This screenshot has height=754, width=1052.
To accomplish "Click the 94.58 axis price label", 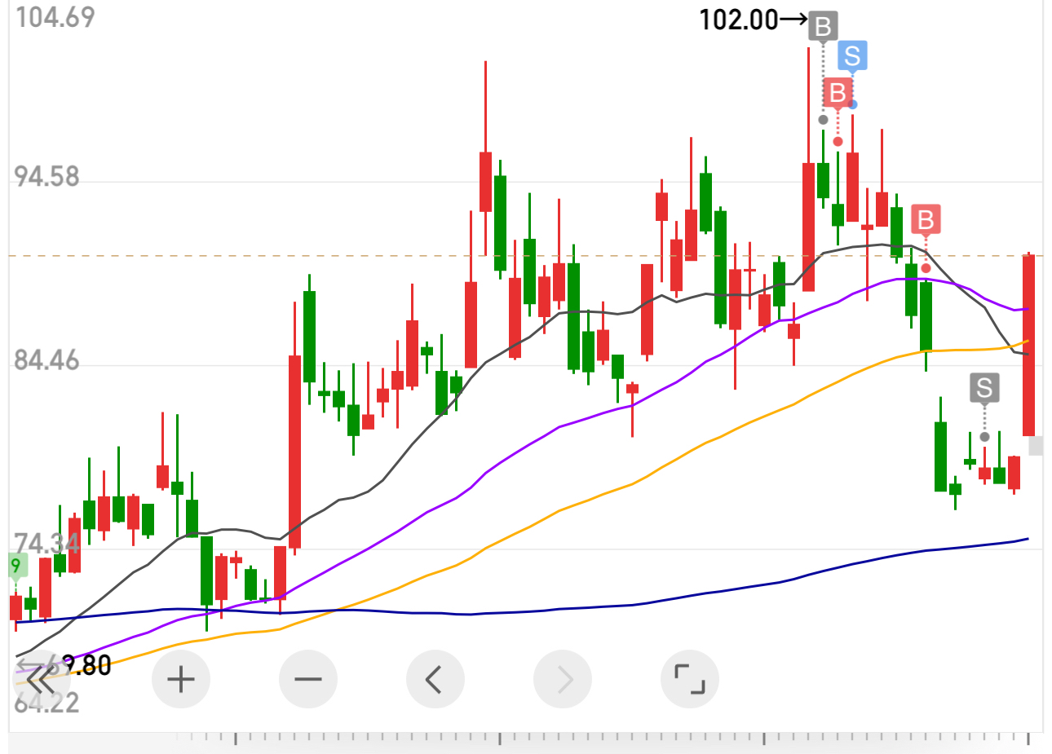I will pos(47,176).
